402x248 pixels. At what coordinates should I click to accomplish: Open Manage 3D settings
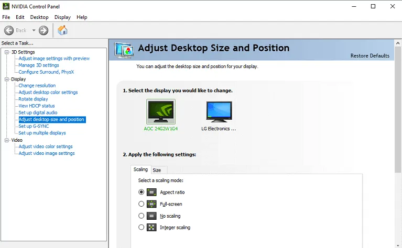point(39,65)
